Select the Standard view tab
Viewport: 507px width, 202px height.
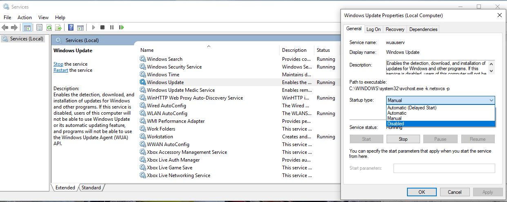pyautogui.click(x=91, y=188)
